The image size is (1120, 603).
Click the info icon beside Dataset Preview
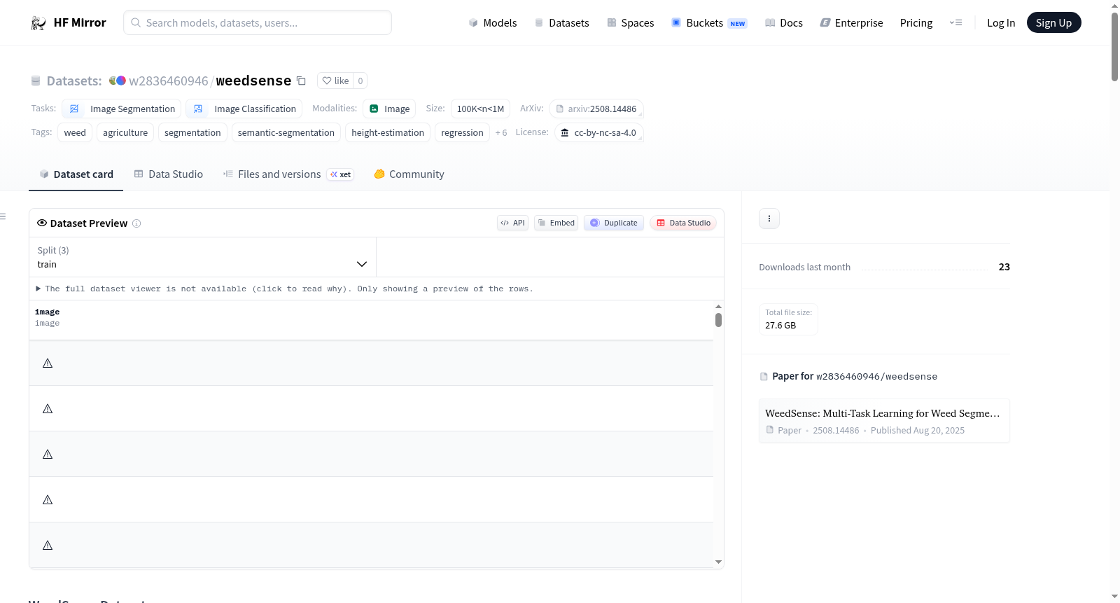pyautogui.click(x=136, y=223)
